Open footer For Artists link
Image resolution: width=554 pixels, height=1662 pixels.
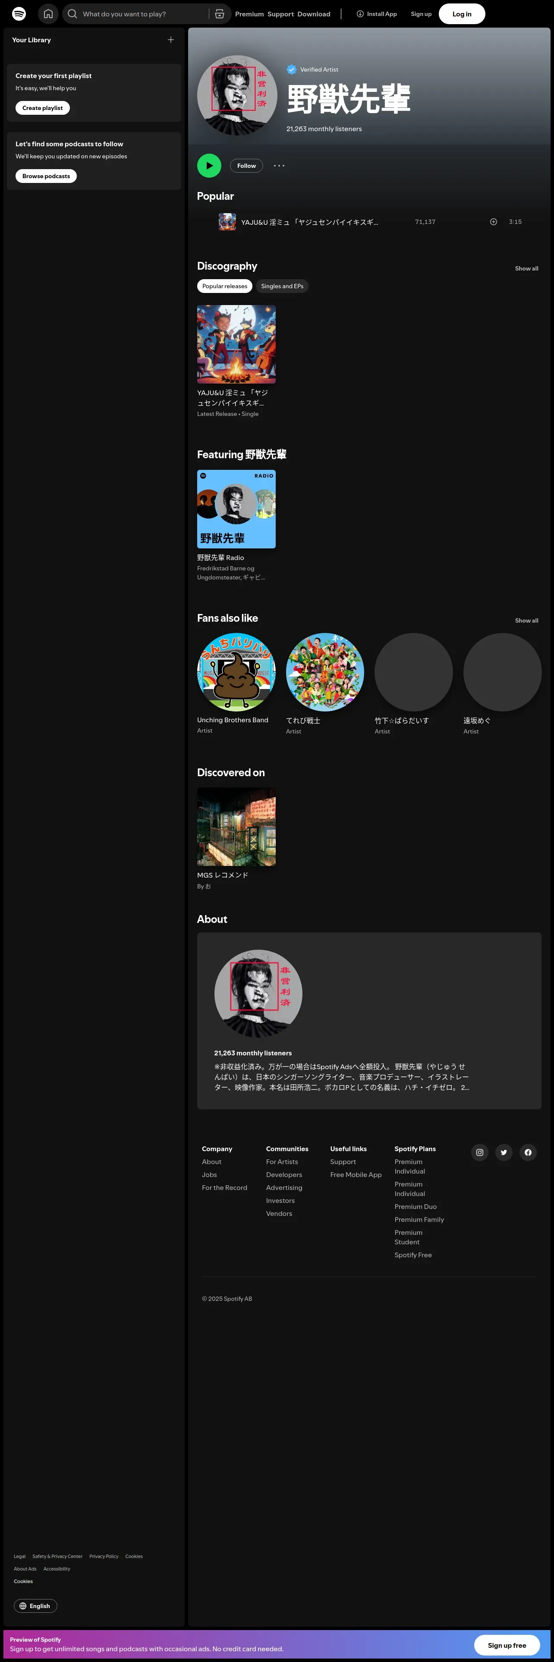pos(282,1162)
